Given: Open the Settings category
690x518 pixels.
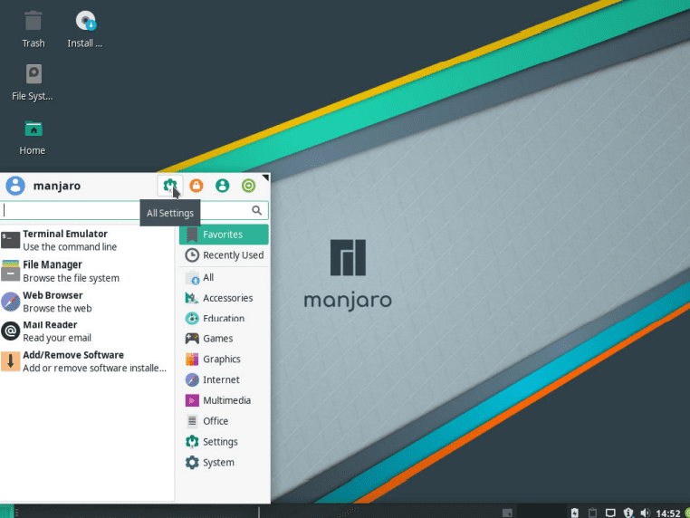Looking at the screenshot, I should click(x=224, y=442).
